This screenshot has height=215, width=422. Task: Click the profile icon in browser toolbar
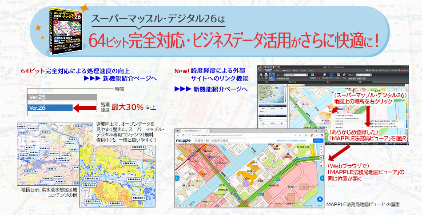point(312,135)
